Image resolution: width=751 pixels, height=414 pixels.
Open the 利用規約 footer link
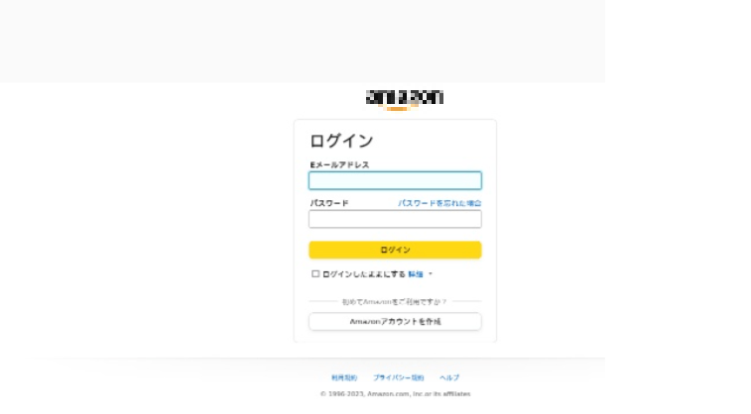pos(344,377)
